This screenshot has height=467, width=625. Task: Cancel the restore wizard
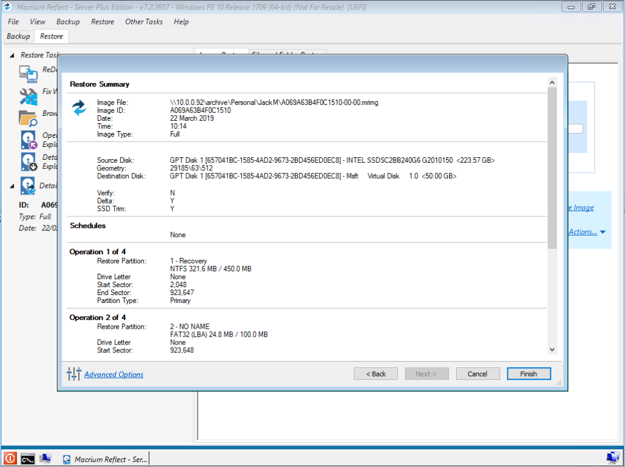[x=477, y=374]
